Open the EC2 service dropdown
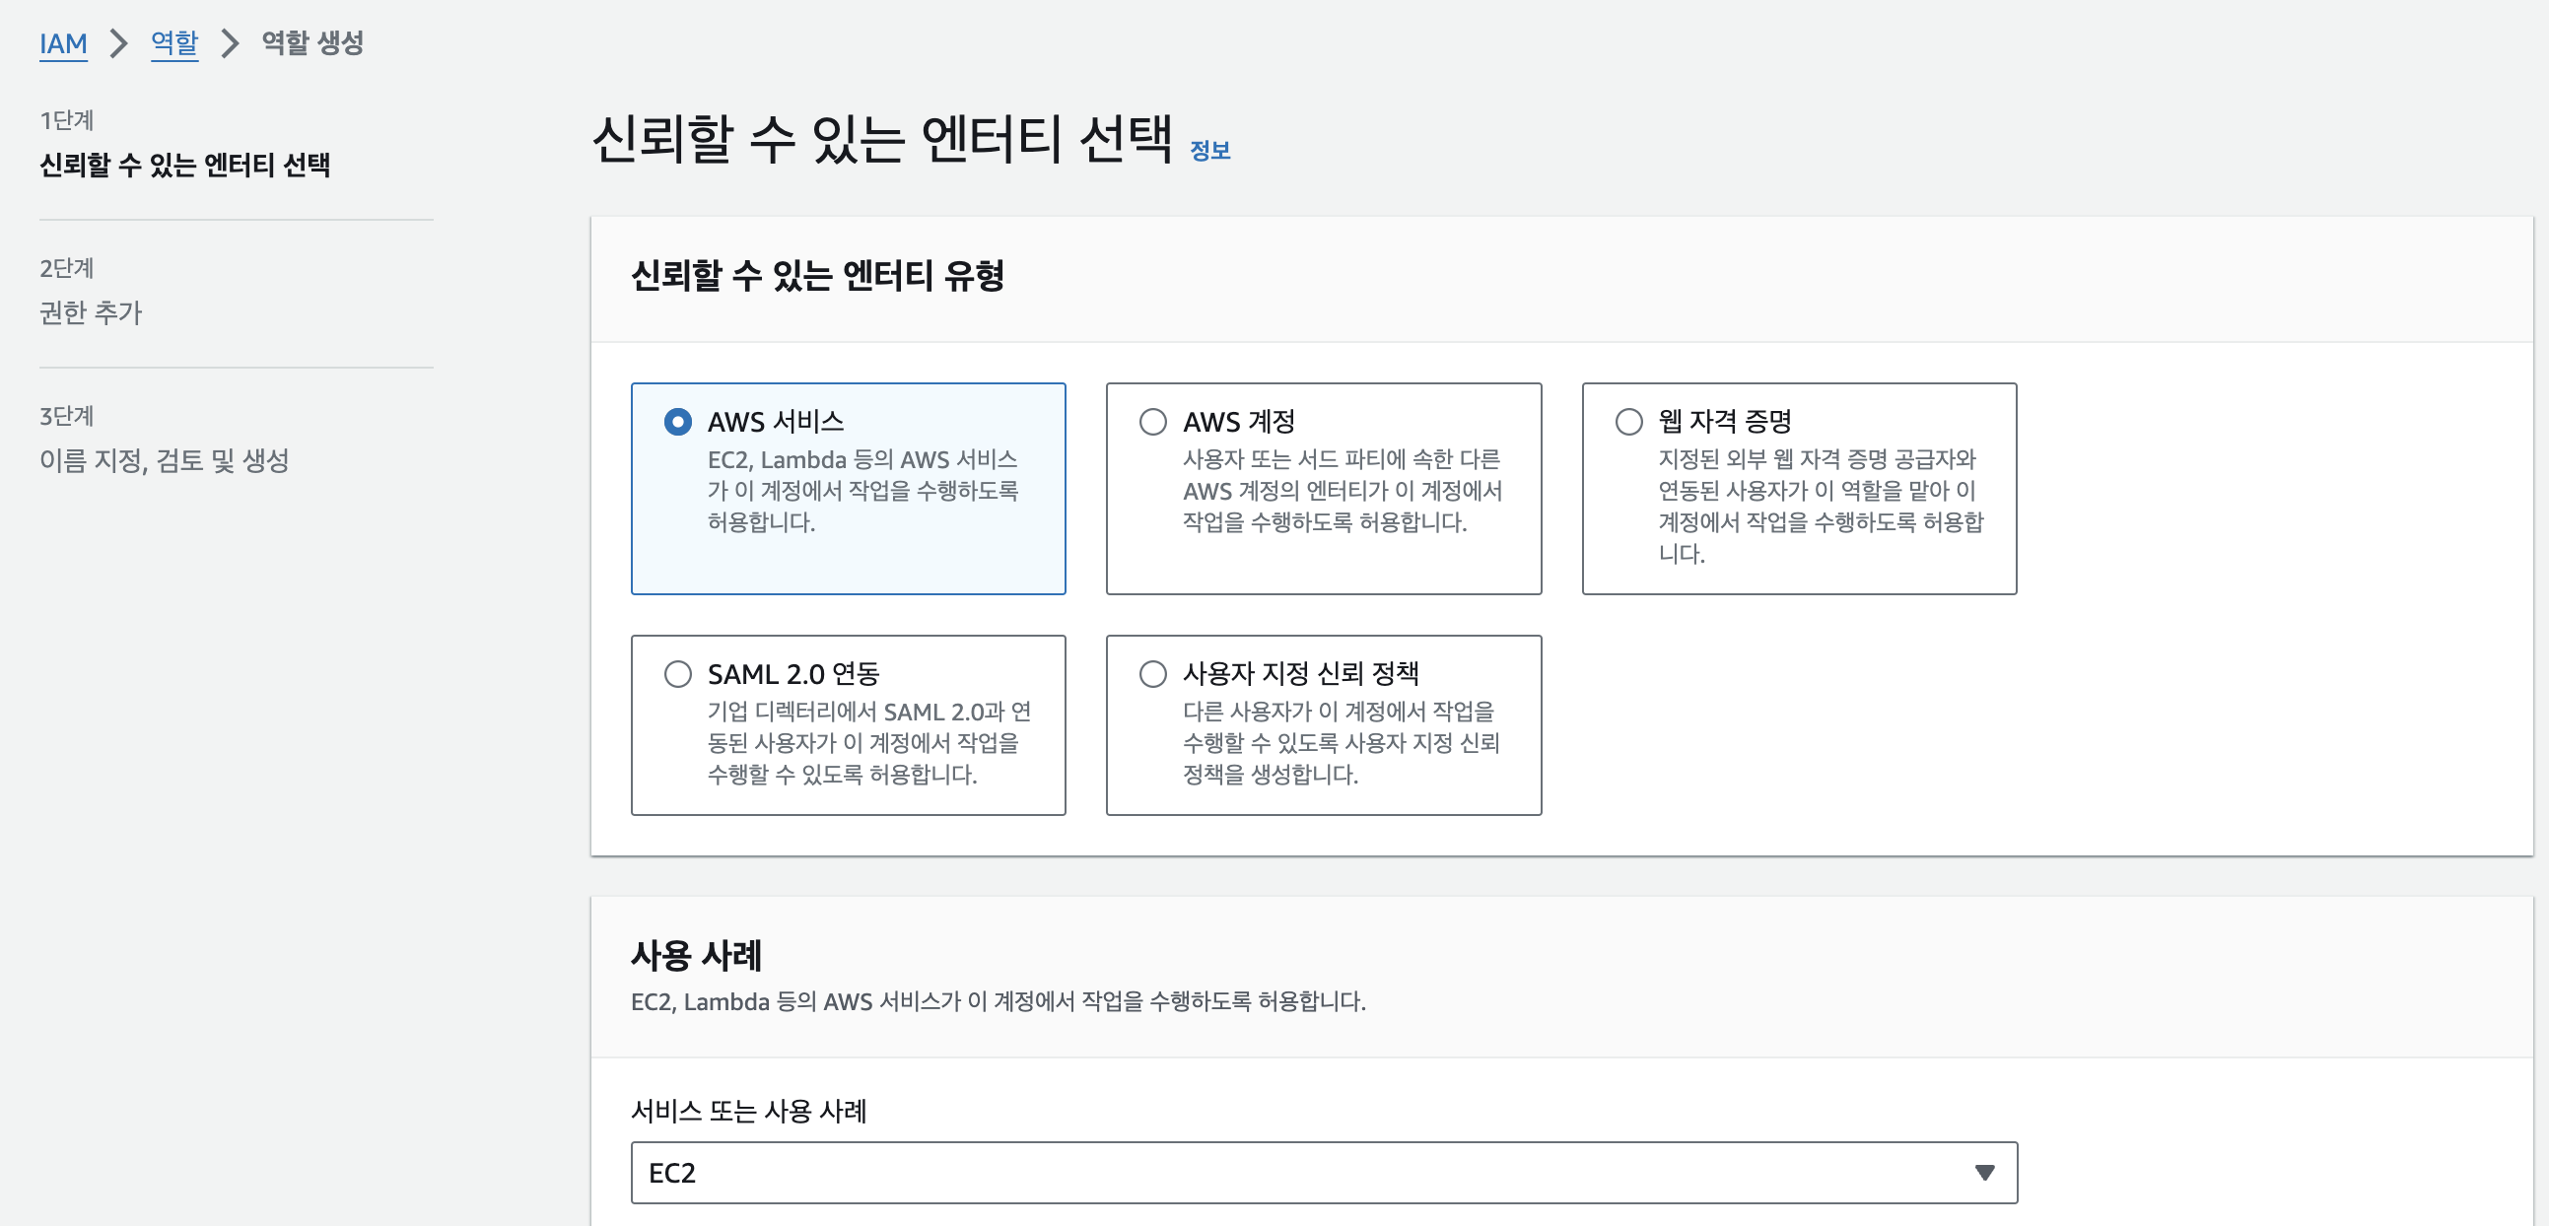The height and width of the screenshot is (1226, 2549). (x=1323, y=1173)
